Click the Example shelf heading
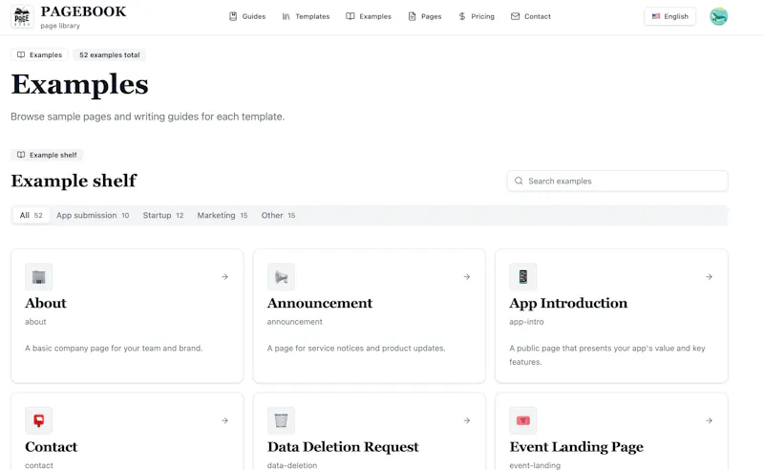Screen dimensions: 764x470 pyautogui.click(x=74, y=181)
